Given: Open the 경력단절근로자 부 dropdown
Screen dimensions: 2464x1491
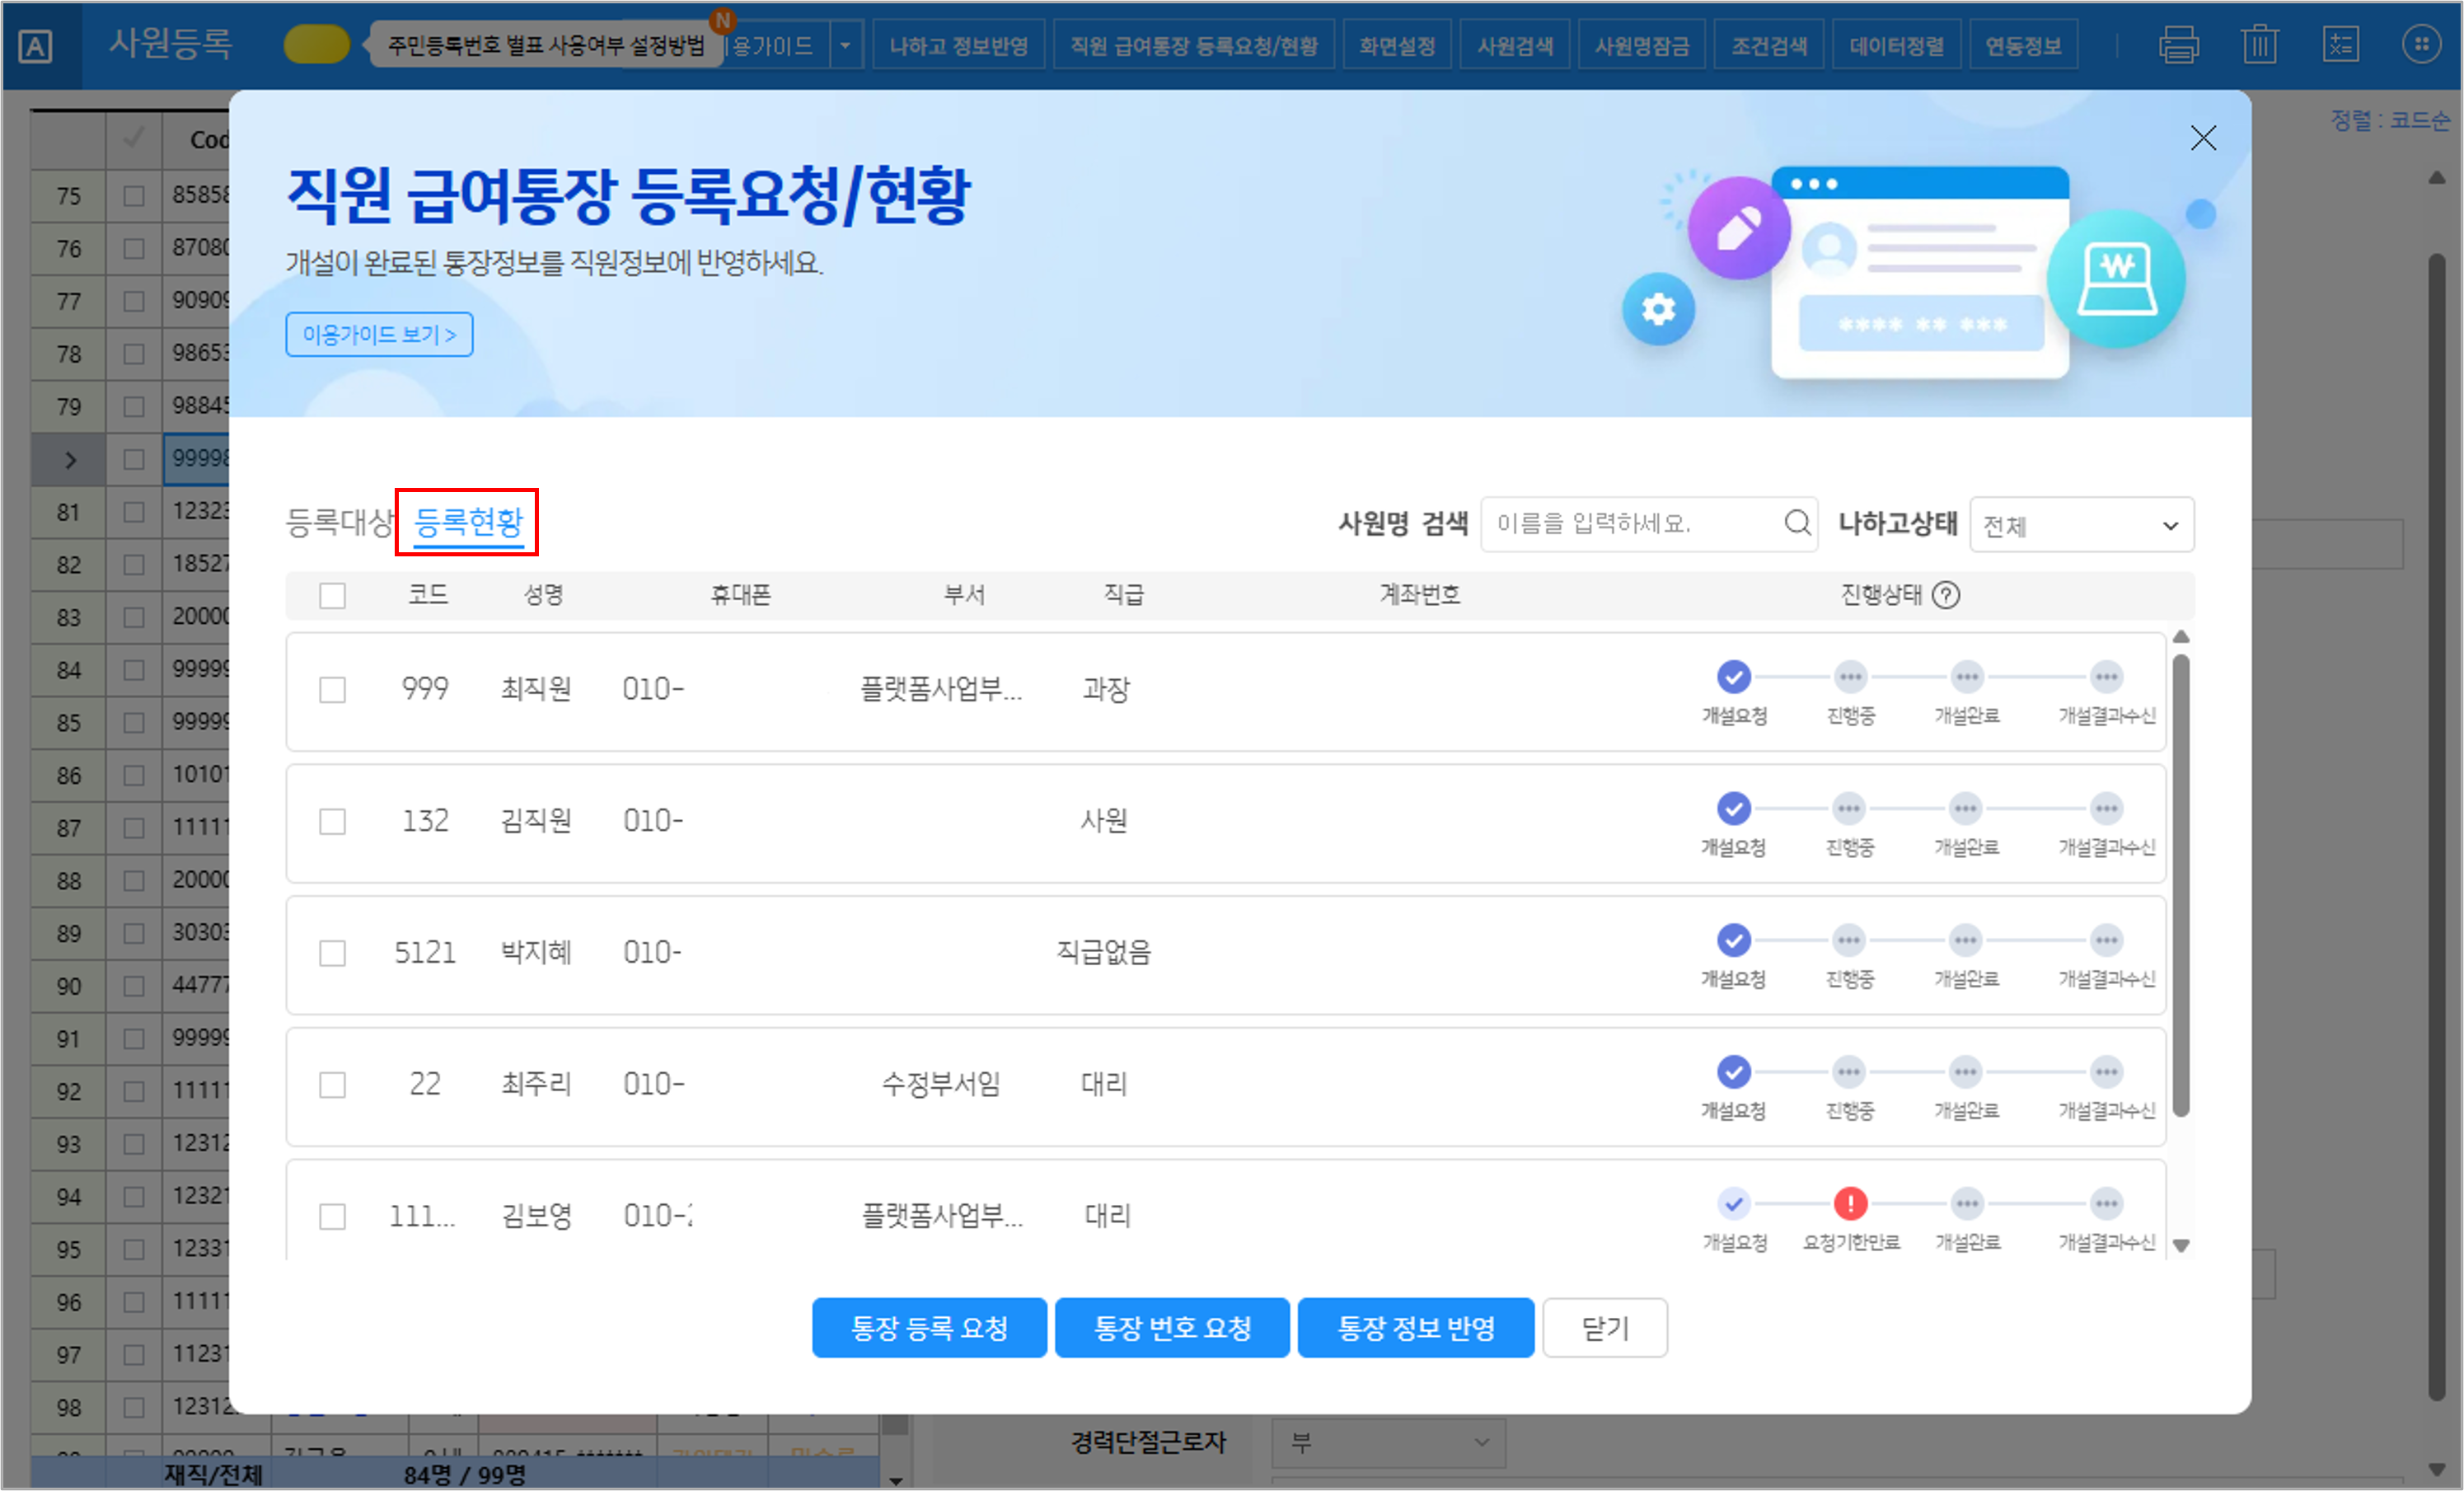Looking at the screenshot, I should pyautogui.click(x=1387, y=1443).
